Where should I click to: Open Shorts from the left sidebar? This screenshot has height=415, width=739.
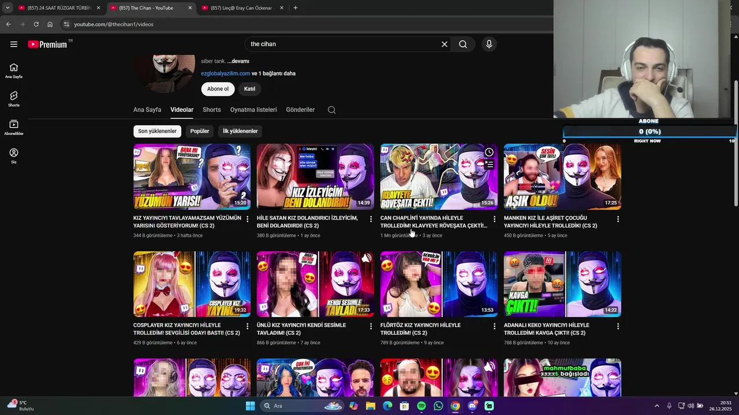[x=14, y=99]
